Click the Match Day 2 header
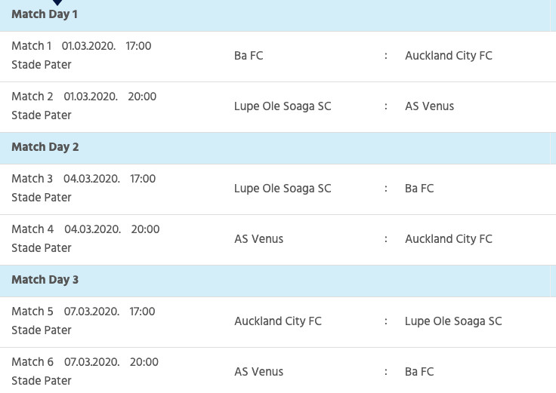Viewport: 556px width, 393px height. tap(45, 147)
